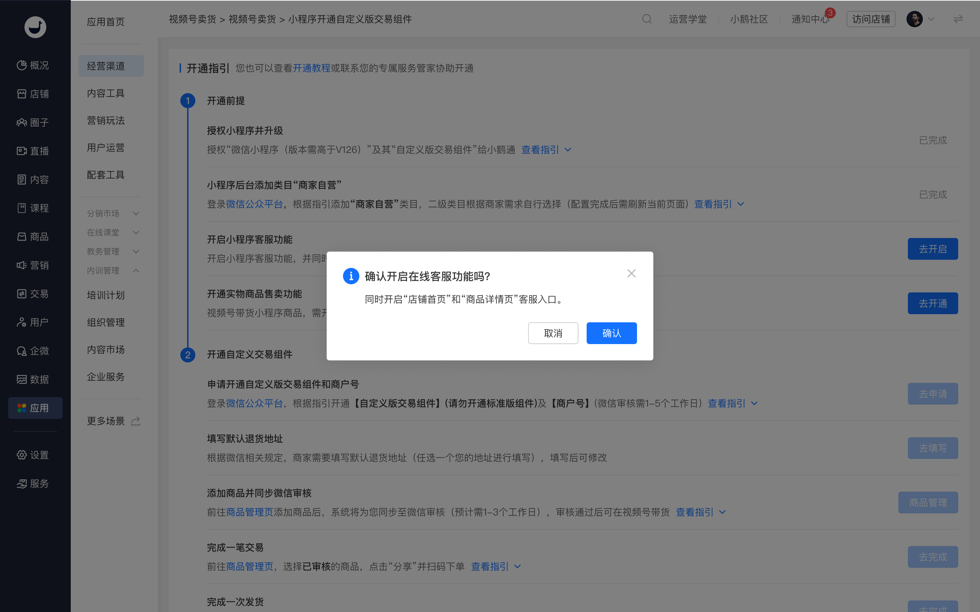Cancel the dialog with 取消 button
This screenshot has width=980, height=612.
coord(553,333)
